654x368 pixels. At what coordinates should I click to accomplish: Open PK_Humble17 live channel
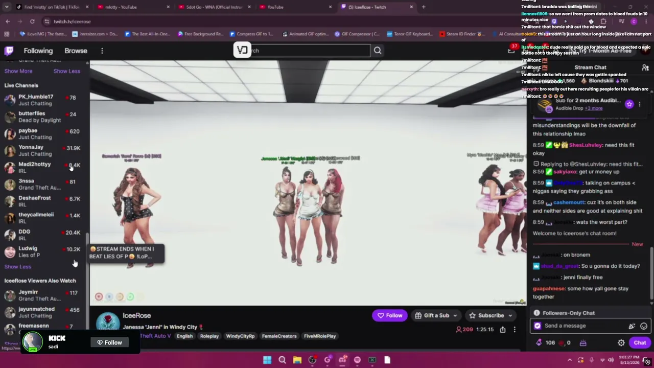click(x=44, y=100)
